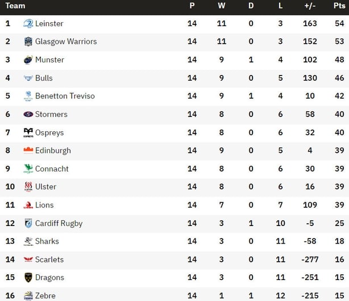Click the Team column header
The height and width of the screenshot is (301, 349).
[x=15, y=6]
